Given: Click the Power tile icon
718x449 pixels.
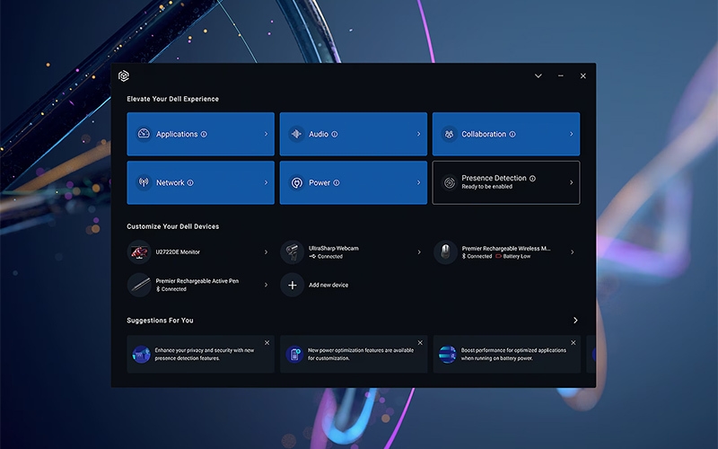Looking at the screenshot, I should (296, 182).
